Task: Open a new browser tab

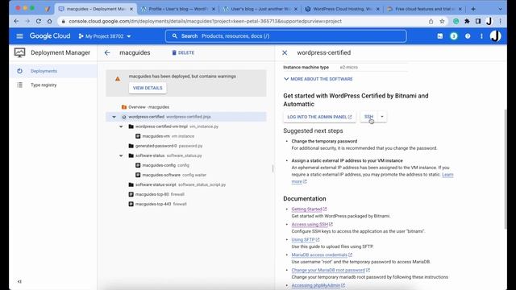Action: [473, 9]
